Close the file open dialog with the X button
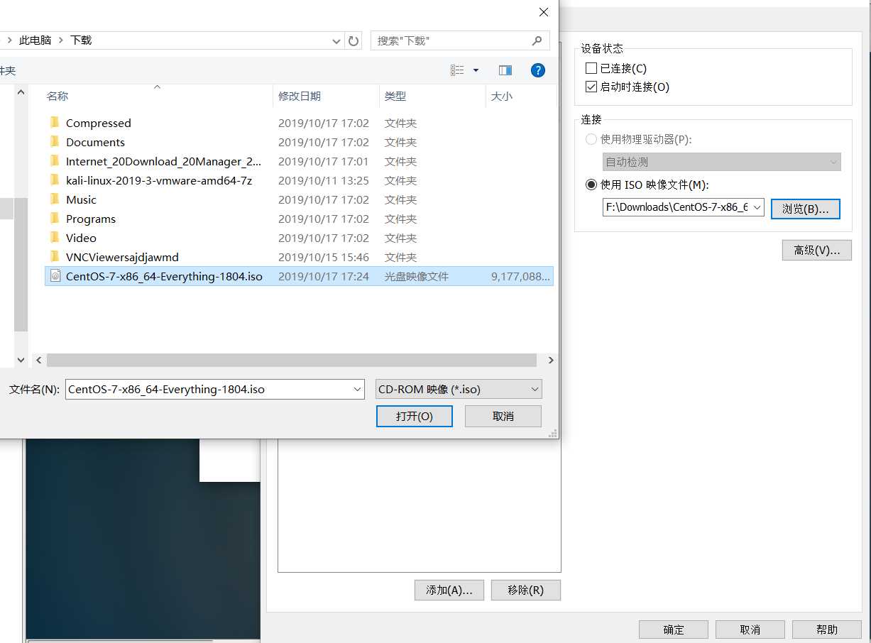 point(544,12)
